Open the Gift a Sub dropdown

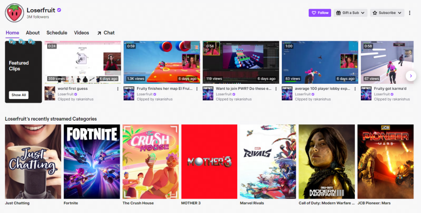pyautogui.click(x=351, y=12)
